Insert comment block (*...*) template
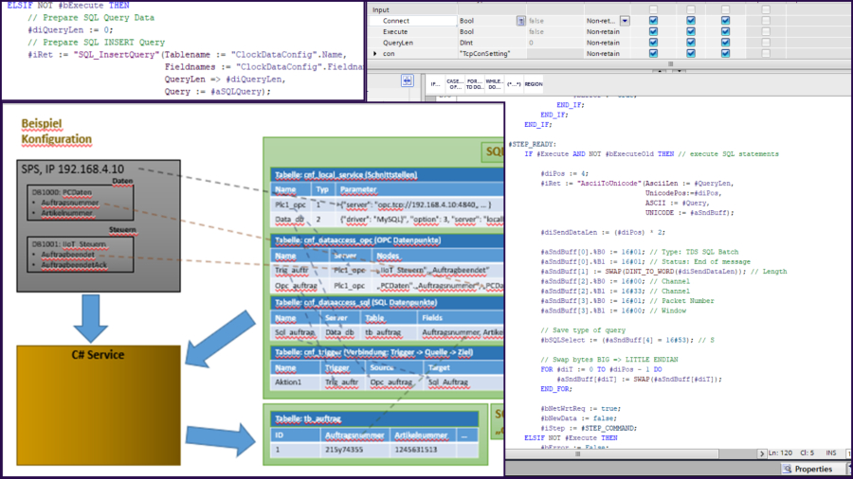 [514, 83]
